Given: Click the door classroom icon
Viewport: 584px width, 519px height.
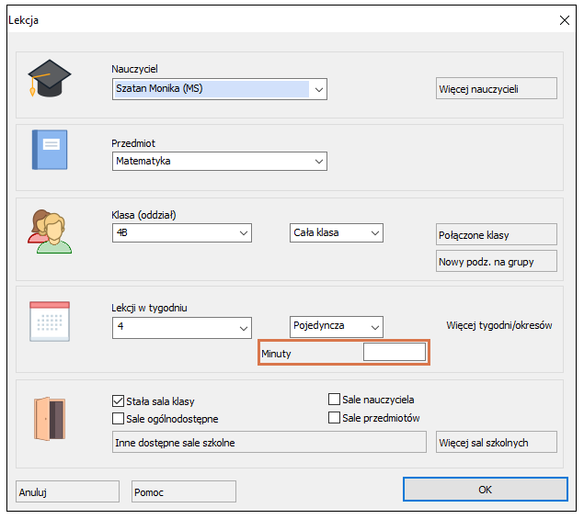Looking at the screenshot, I should [x=48, y=418].
